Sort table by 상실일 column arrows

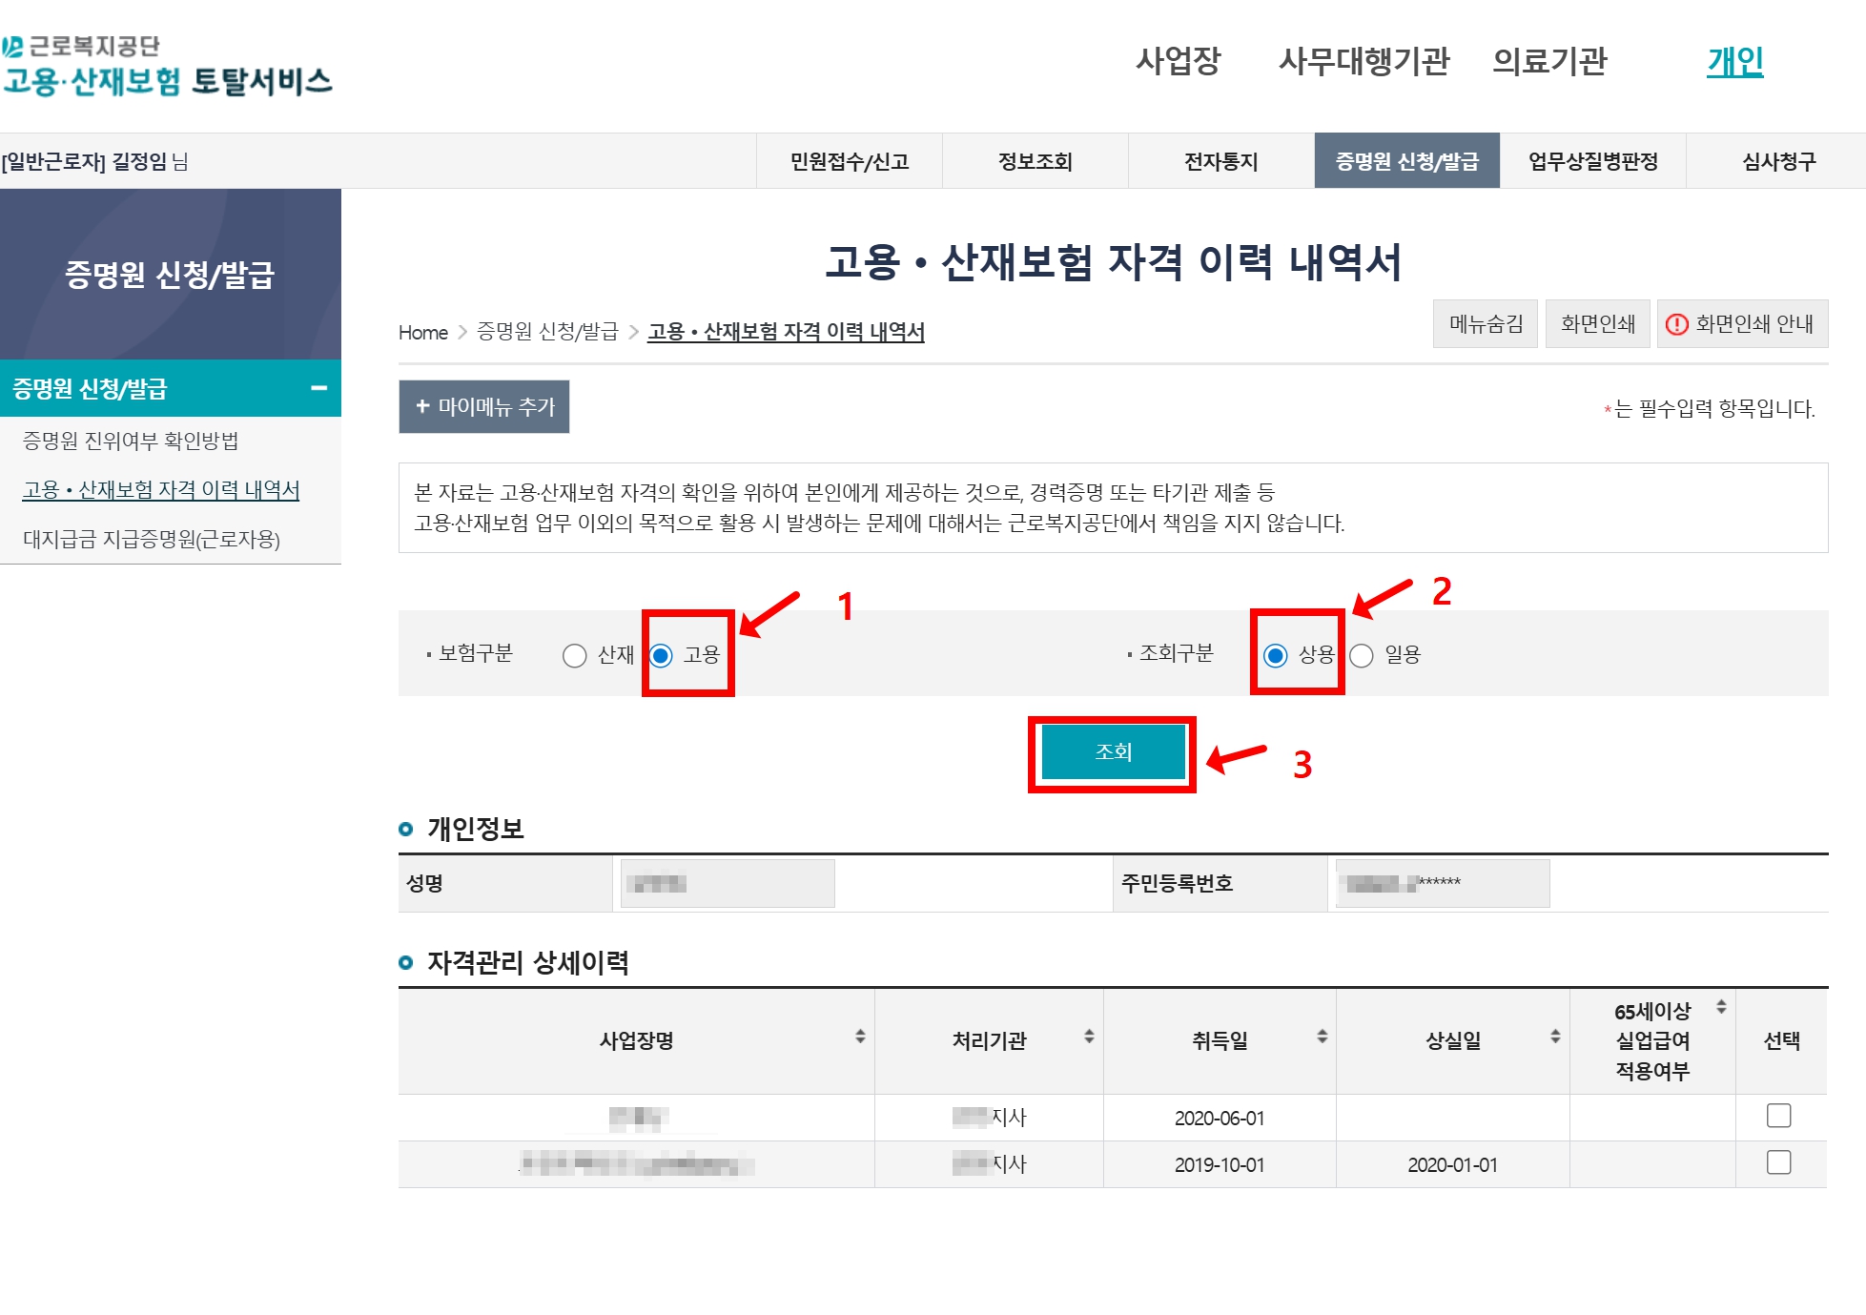(1554, 1037)
